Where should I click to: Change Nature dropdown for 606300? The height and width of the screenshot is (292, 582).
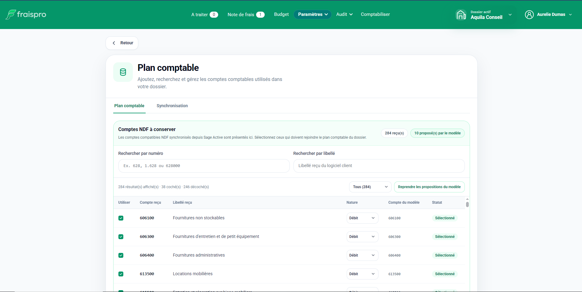tap(362, 237)
